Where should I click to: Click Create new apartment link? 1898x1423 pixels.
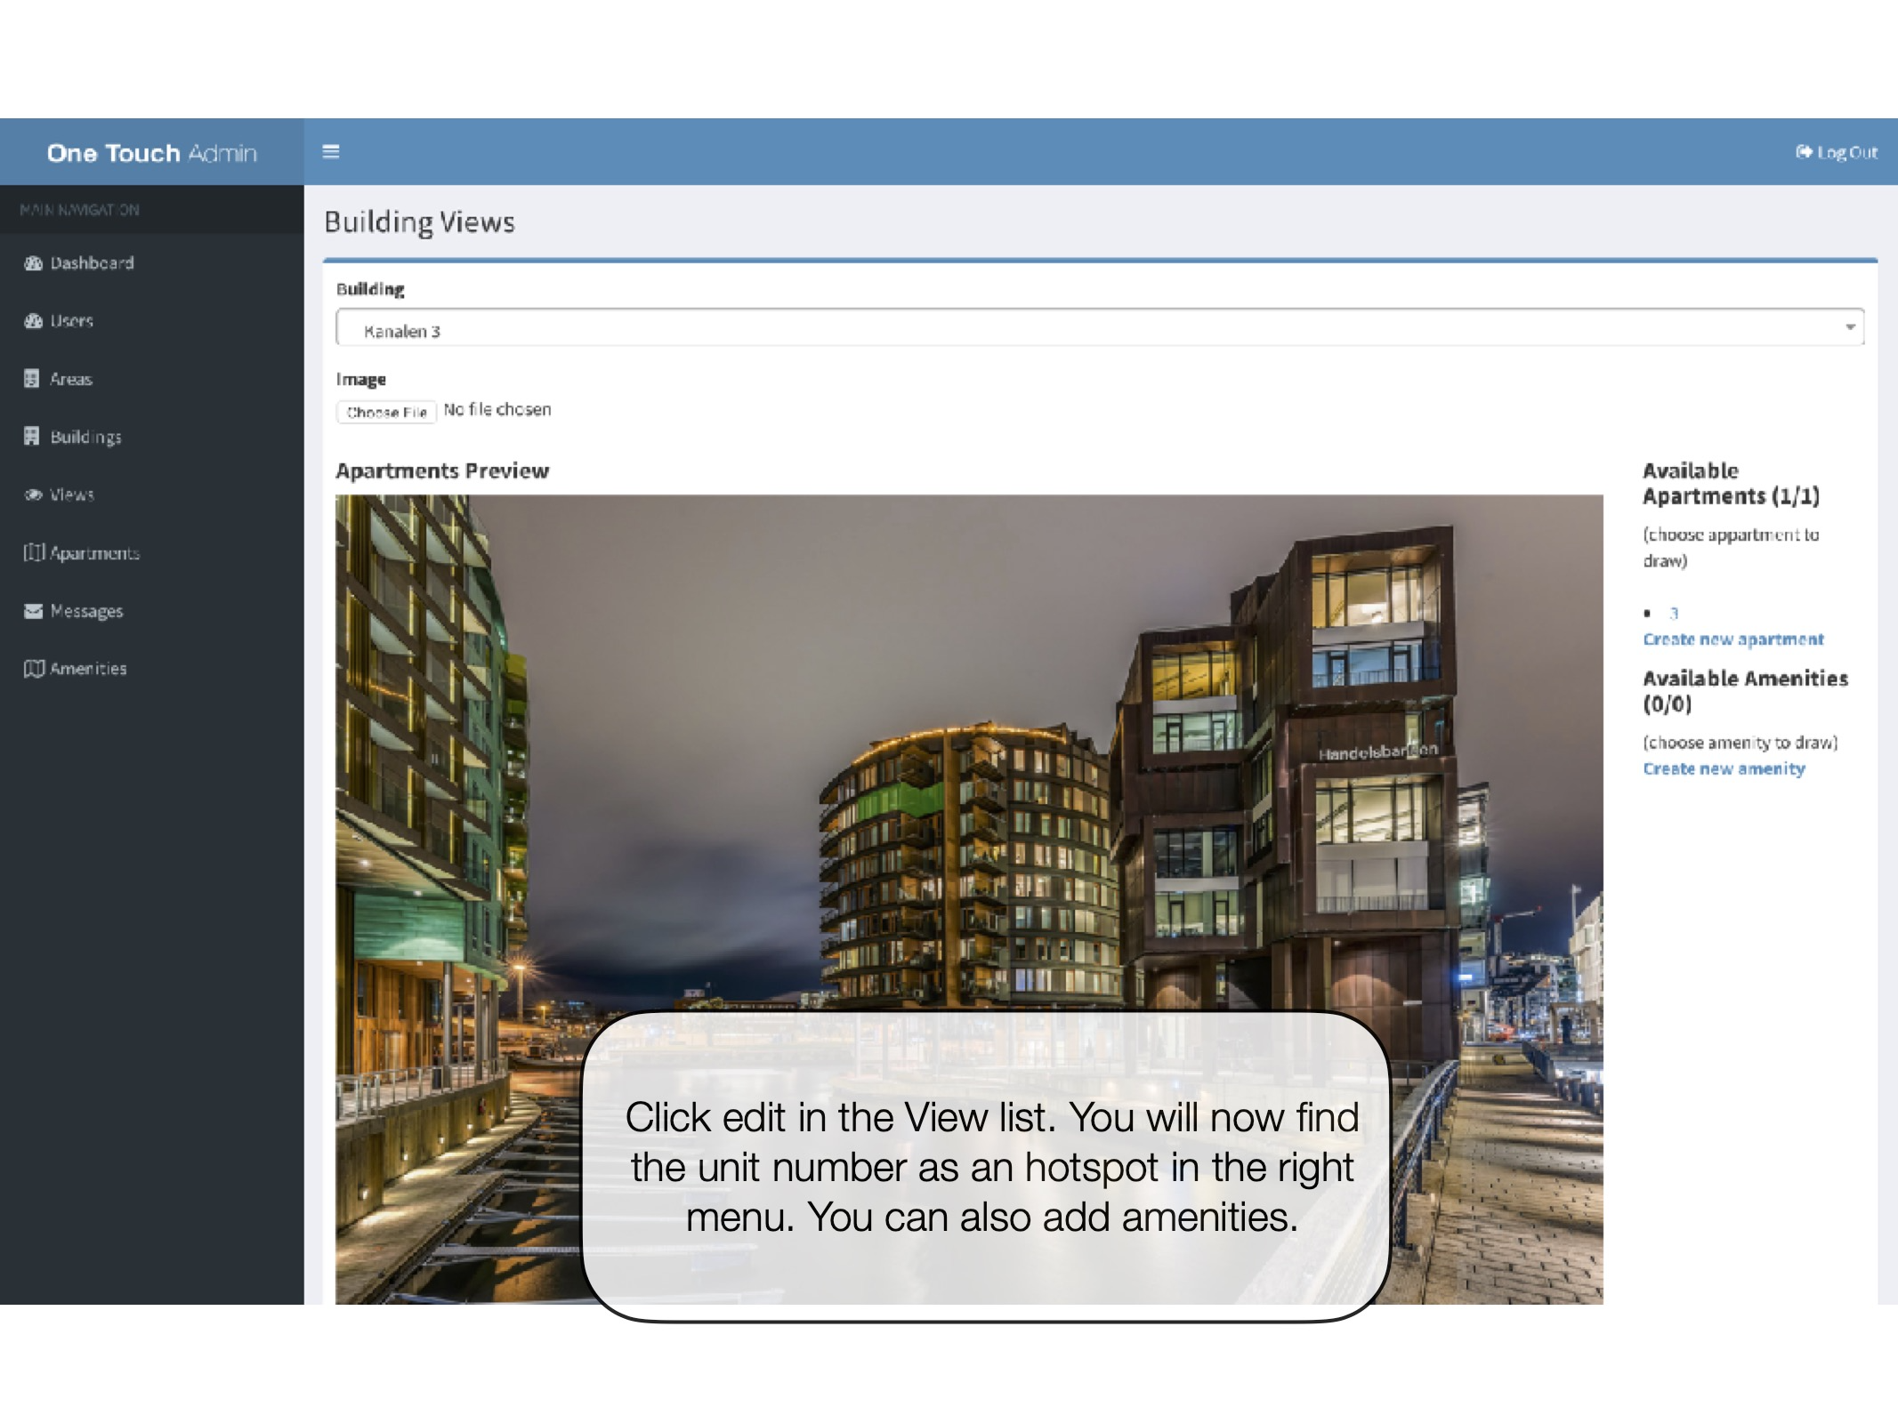pyautogui.click(x=1732, y=639)
